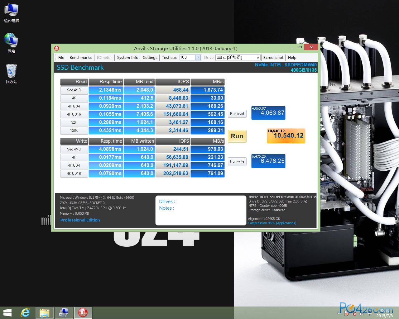Click the Run read button

click(237, 114)
